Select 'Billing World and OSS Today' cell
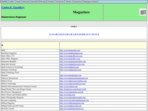 pyautogui.click(x=30, y=106)
